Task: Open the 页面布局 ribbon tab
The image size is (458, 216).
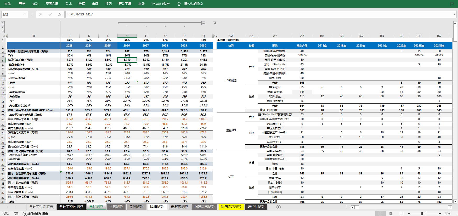Action: coord(52,4)
